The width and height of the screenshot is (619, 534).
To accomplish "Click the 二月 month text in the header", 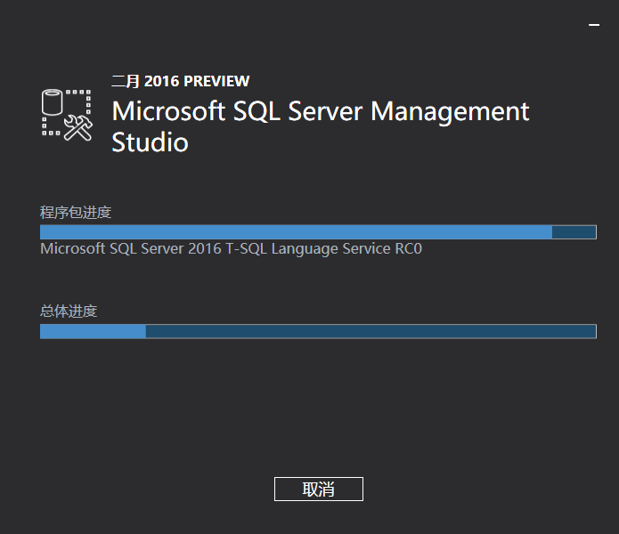I will 126,81.
